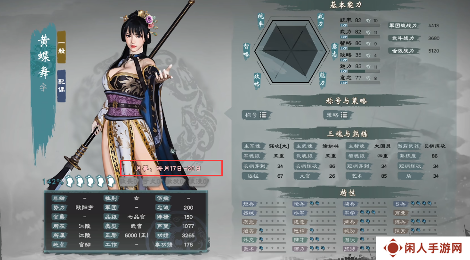470x260 pixels.
Task: Click the helmet icon beside 政略 35
Action: point(368,55)
